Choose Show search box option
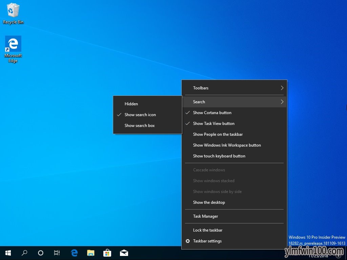The image size is (347, 260). [x=148, y=125]
